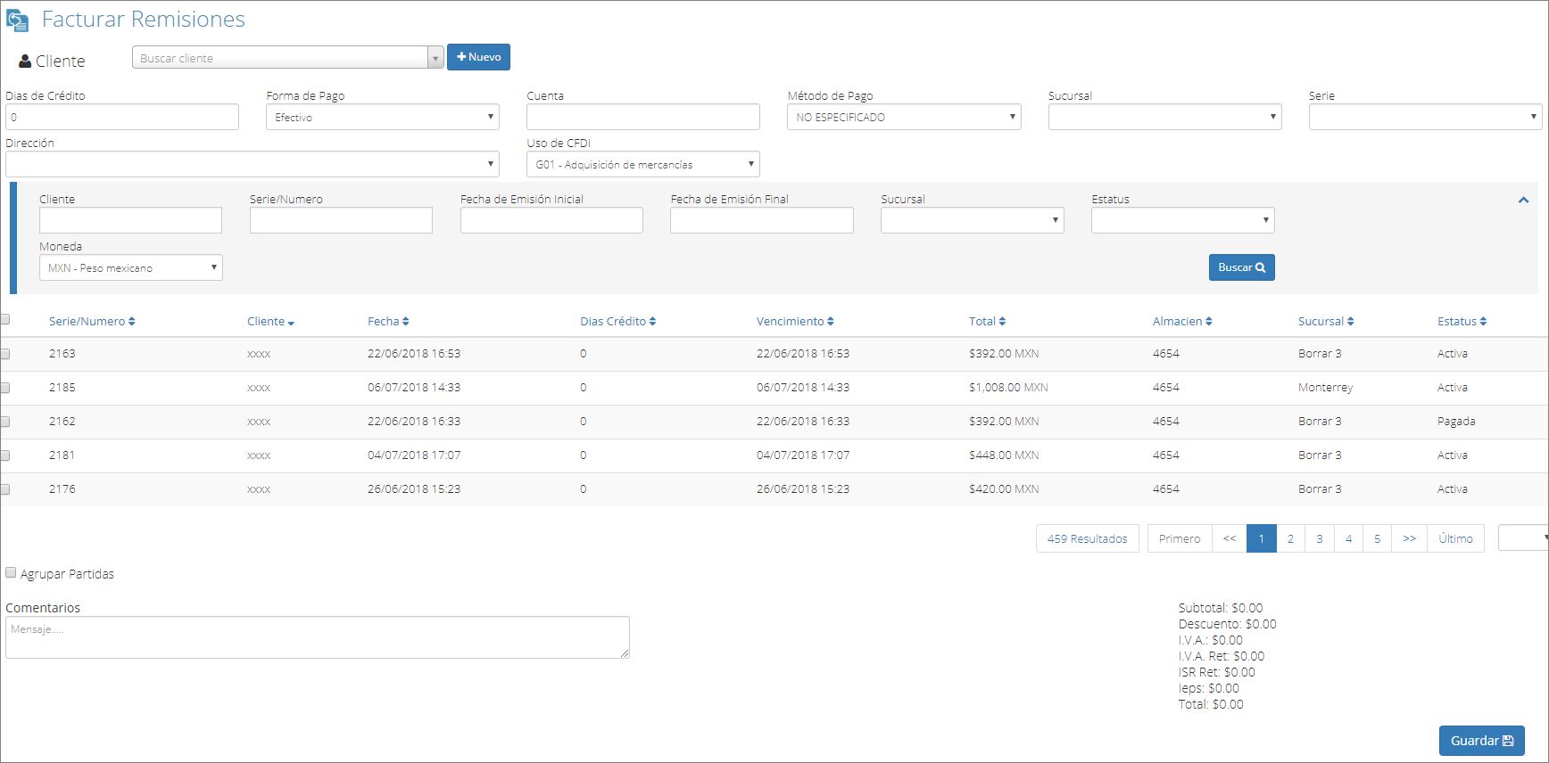Click the Fecha de Emisión Inicial field
The width and height of the screenshot is (1549, 763).
551,220
